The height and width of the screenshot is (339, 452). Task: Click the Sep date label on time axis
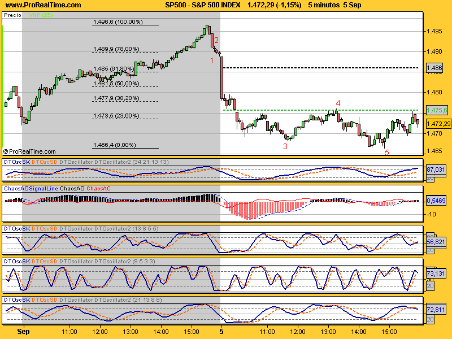point(23,332)
